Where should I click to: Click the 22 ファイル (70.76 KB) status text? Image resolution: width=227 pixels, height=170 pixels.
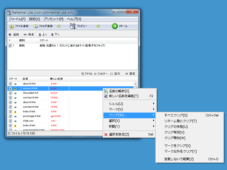21,133
